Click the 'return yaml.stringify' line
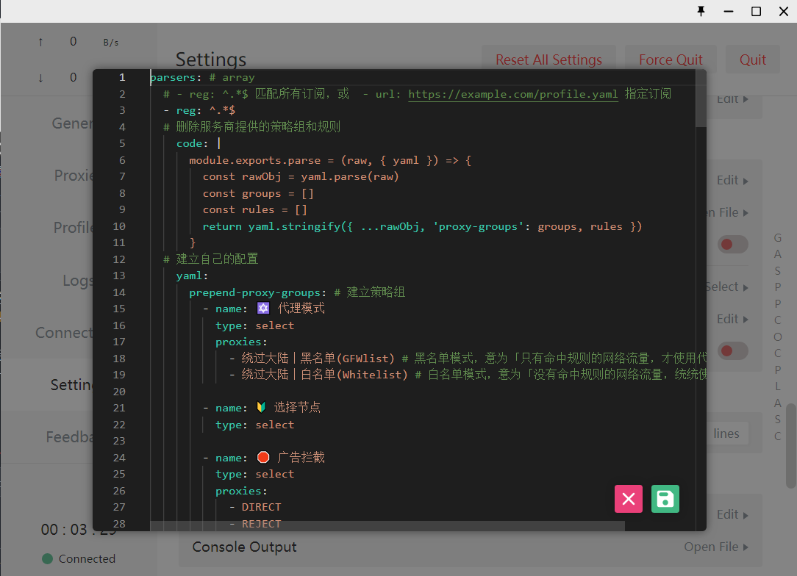The height and width of the screenshot is (576, 797). point(422,226)
